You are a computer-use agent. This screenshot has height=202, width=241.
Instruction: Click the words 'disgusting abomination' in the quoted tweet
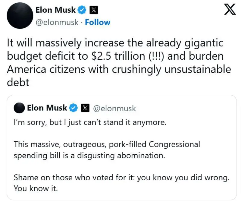pyautogui.click(x=121, y=156)
